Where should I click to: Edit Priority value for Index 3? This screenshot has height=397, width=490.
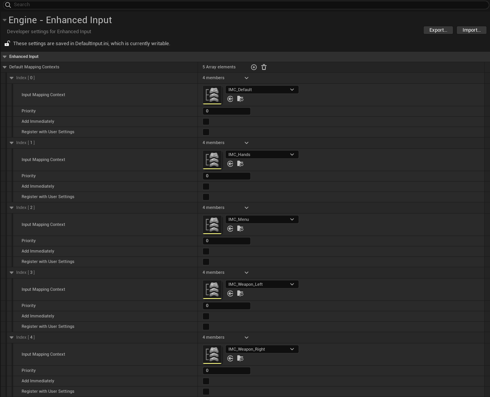point(226,306)
